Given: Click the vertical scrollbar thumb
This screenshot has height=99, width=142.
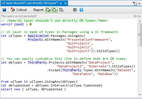Looking at the screenshot, I should 140,35.
